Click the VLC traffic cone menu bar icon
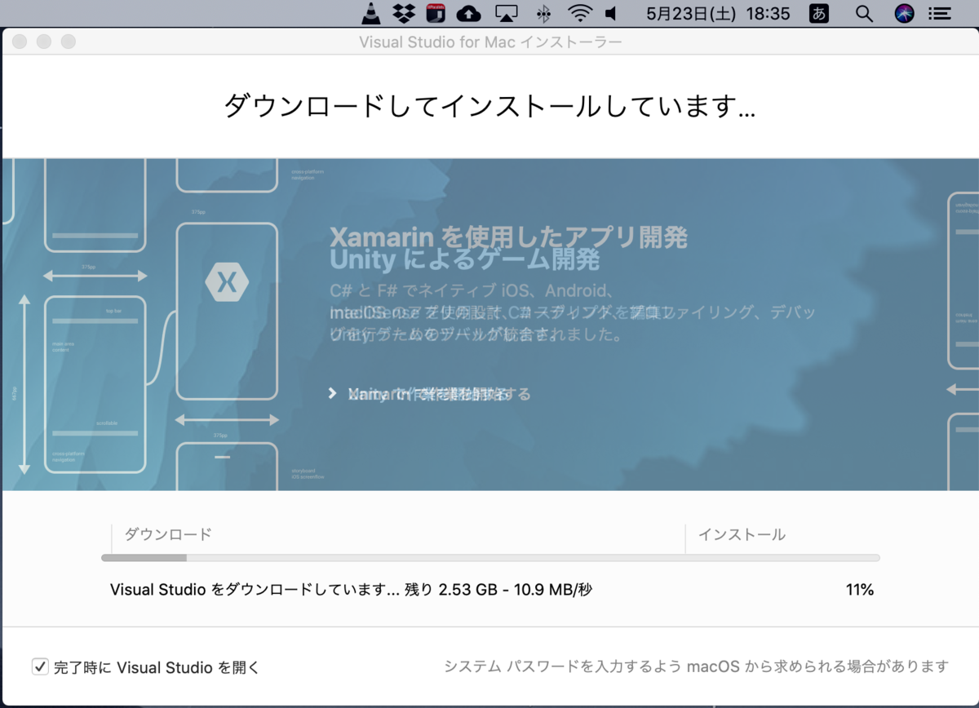The image size is (979, 708). pos(370,13)
